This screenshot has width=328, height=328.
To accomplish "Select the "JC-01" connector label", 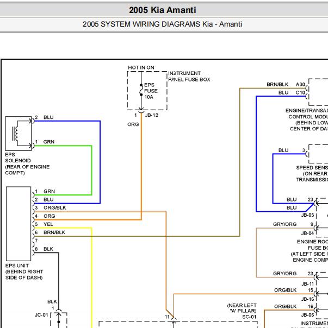I will coord(41,315).
